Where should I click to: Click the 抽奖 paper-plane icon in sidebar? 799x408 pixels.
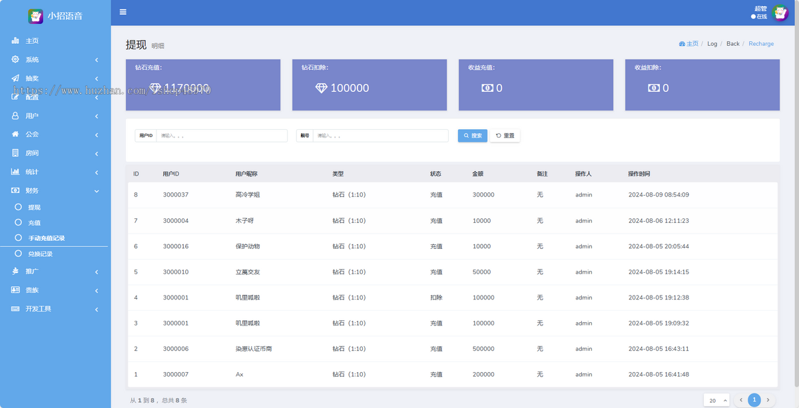[x=15, y=78]
